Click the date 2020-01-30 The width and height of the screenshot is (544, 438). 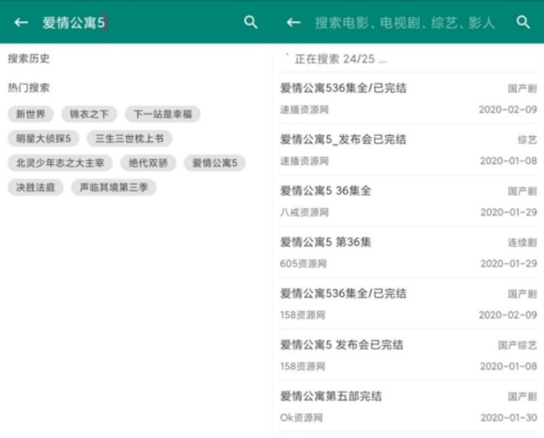point(508,418)
